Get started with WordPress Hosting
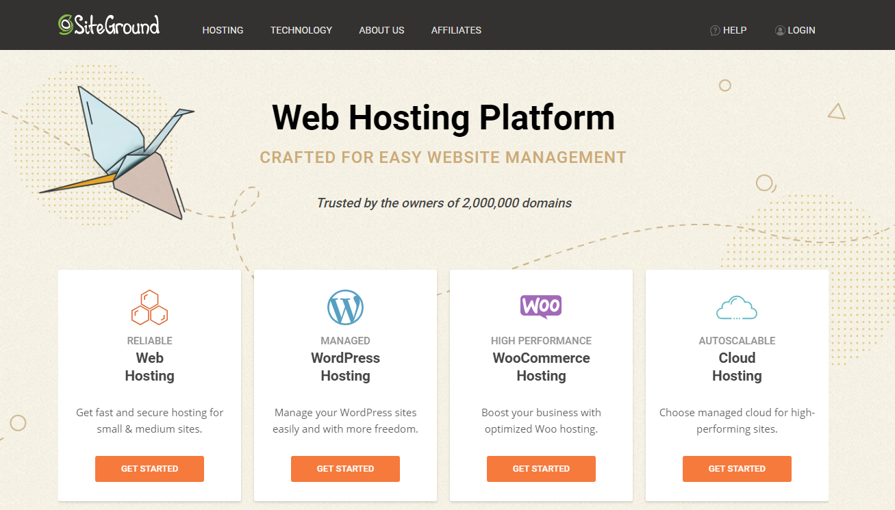This screenshot has height=510, width=895. [345, 469]
